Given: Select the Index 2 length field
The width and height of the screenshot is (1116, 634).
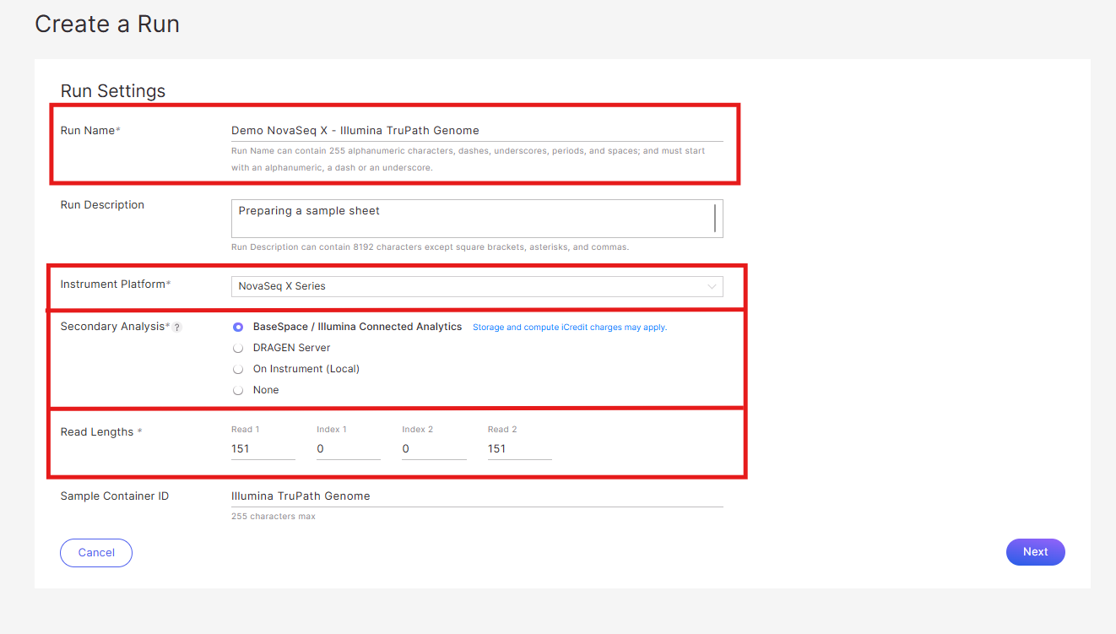Looking at the screenshot, I should [x=434, y=449].
